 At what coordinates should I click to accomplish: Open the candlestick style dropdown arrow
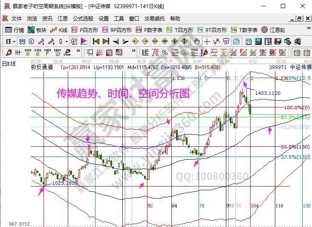(66, 41)
